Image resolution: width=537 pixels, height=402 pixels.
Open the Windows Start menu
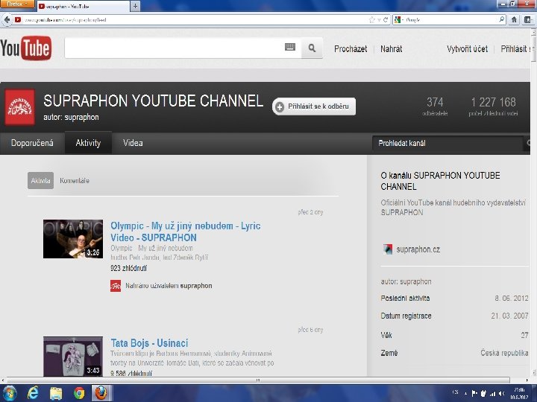pos(9,393)
